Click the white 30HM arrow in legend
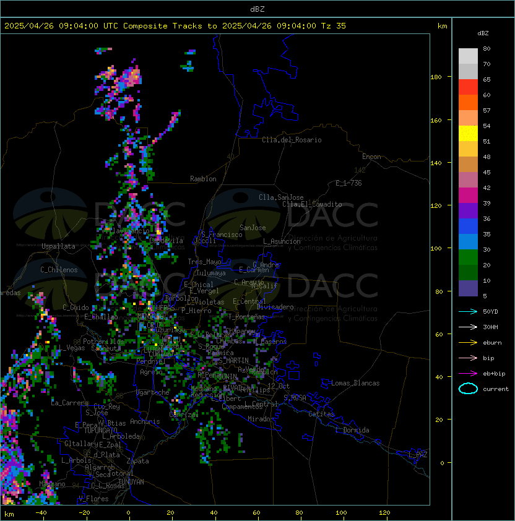Screen dimensions: 515x521 [468, 327]
